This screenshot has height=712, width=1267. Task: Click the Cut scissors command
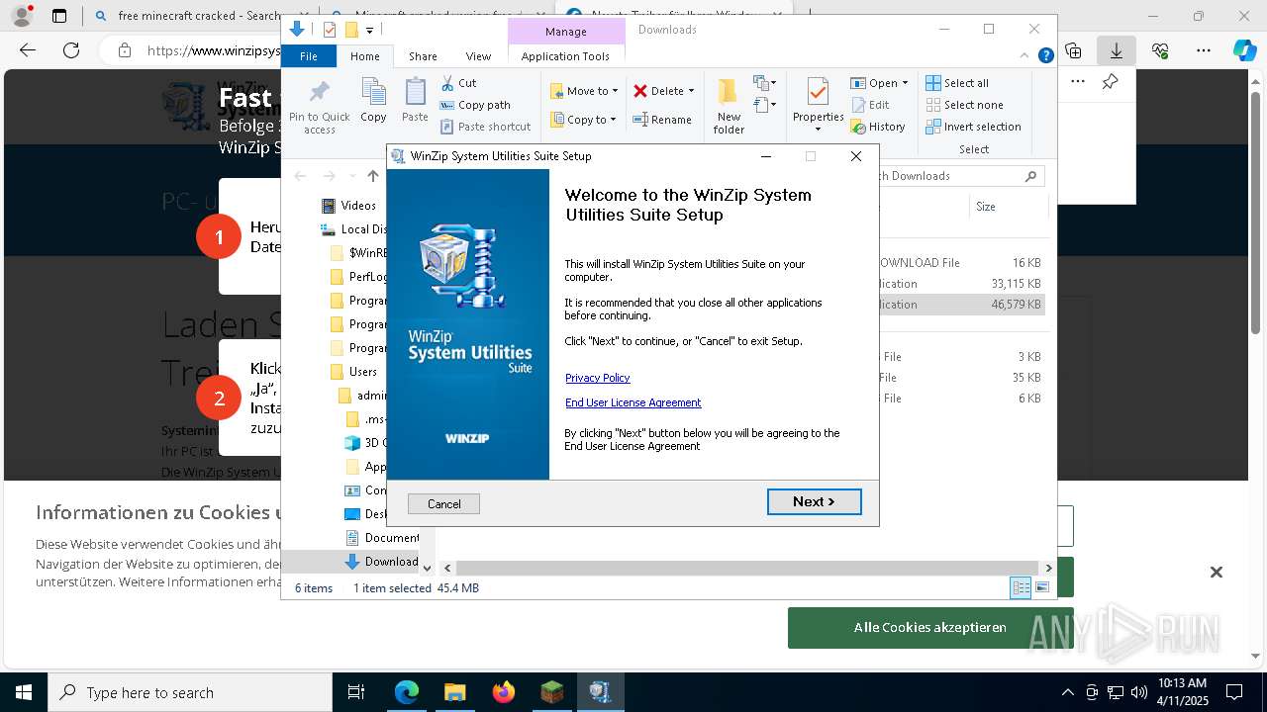(x=458, y=83)
